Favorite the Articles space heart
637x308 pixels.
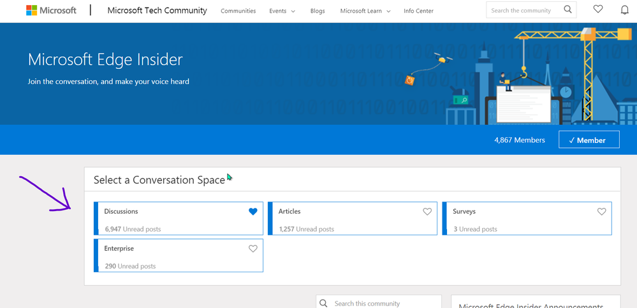click(x=427, y=211)
